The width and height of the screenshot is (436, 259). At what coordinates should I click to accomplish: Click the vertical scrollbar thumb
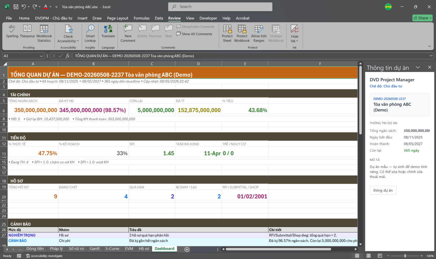pos(361,101)
